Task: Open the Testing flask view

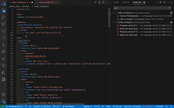Action: [x=3, y=45]
